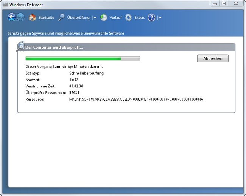Click the green scan progress bar
Image resolution: width=246 pixels, height=196 pixels.
[x=83, y=58]
